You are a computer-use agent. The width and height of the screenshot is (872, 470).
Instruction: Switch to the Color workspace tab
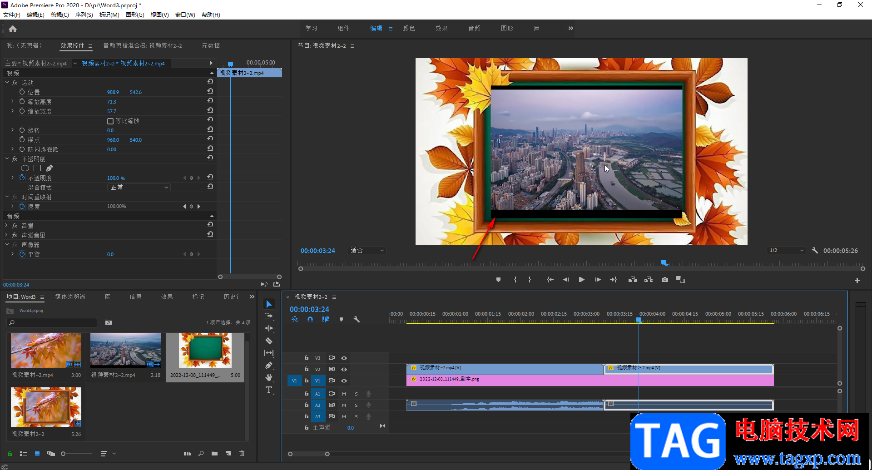coord(409,28)
